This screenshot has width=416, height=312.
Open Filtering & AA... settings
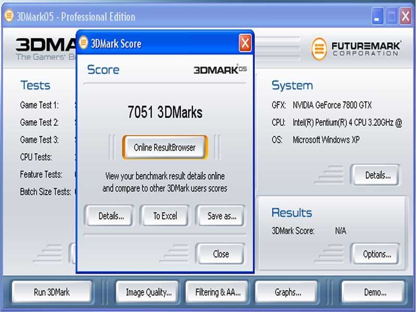coord(217,292)
